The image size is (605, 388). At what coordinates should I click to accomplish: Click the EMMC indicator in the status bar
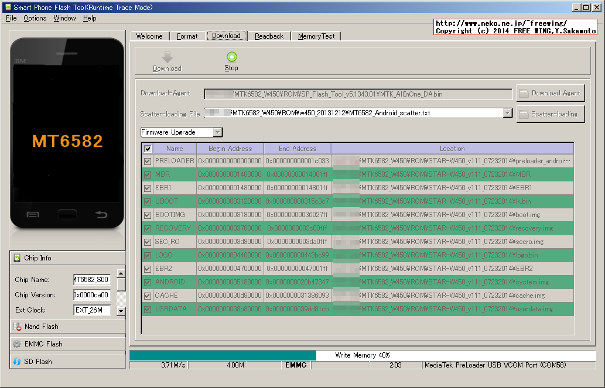296,365
